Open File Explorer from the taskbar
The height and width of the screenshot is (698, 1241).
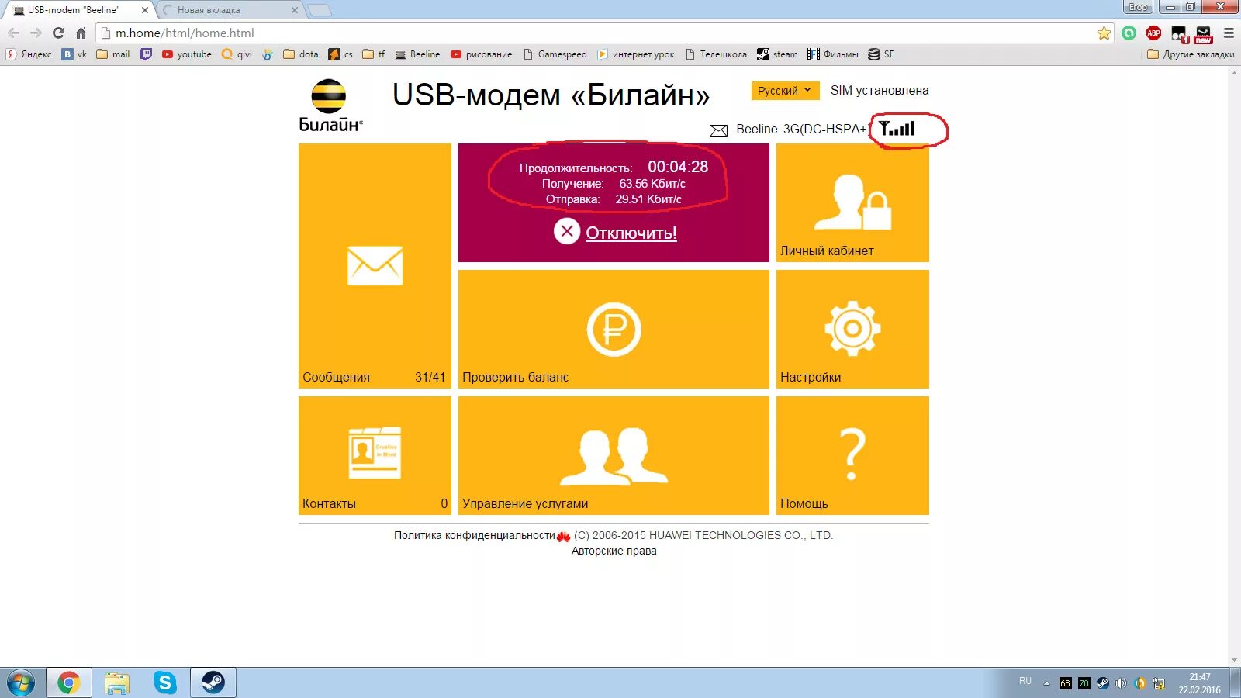pyautogui.click(x=117, y=683)
